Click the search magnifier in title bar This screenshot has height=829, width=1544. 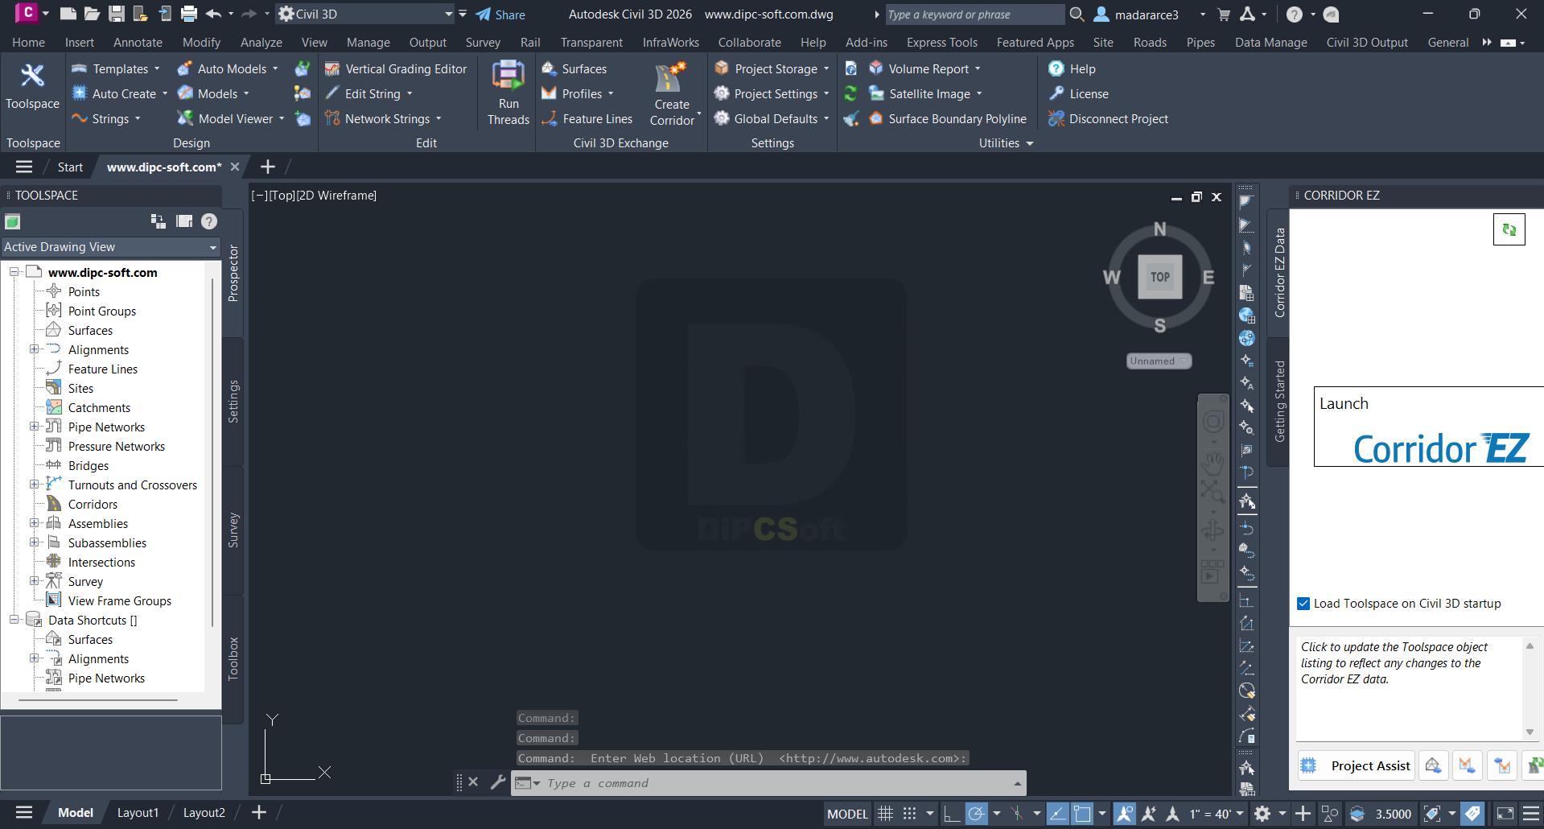point(1077,14)
